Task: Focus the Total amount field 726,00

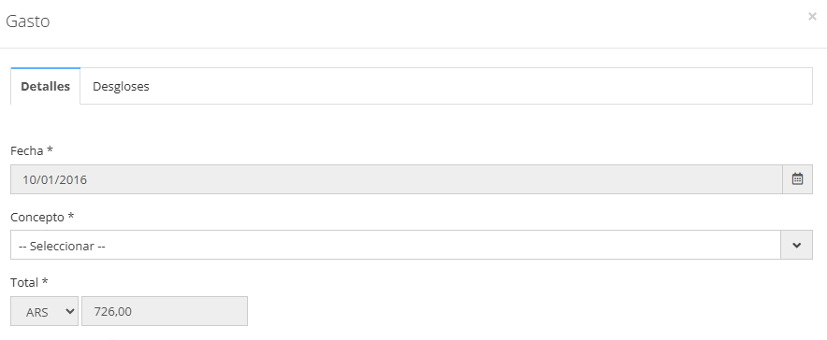Action: pos(165,311)
